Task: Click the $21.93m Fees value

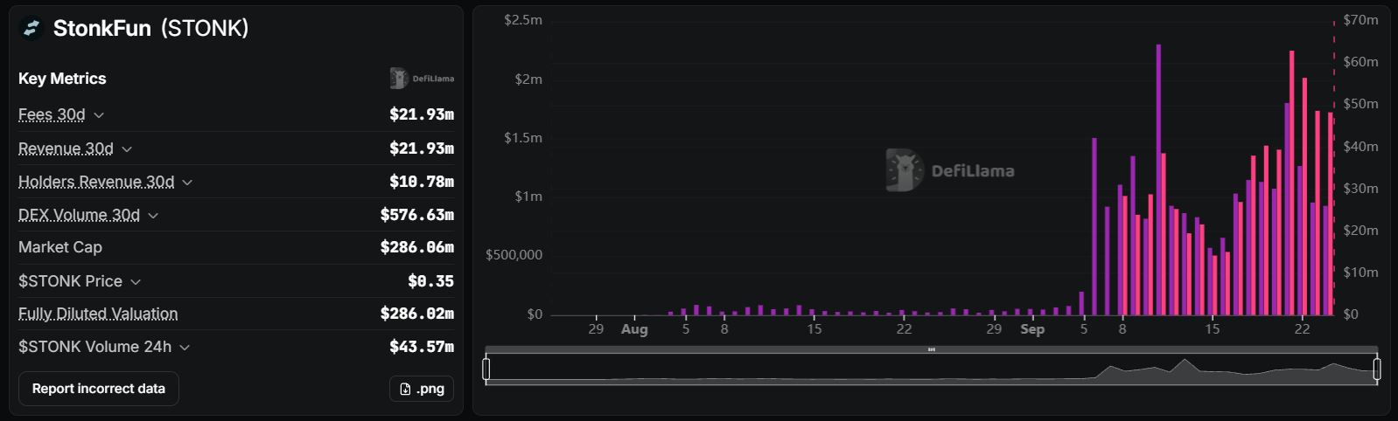Action: click(x=422, y=114)
